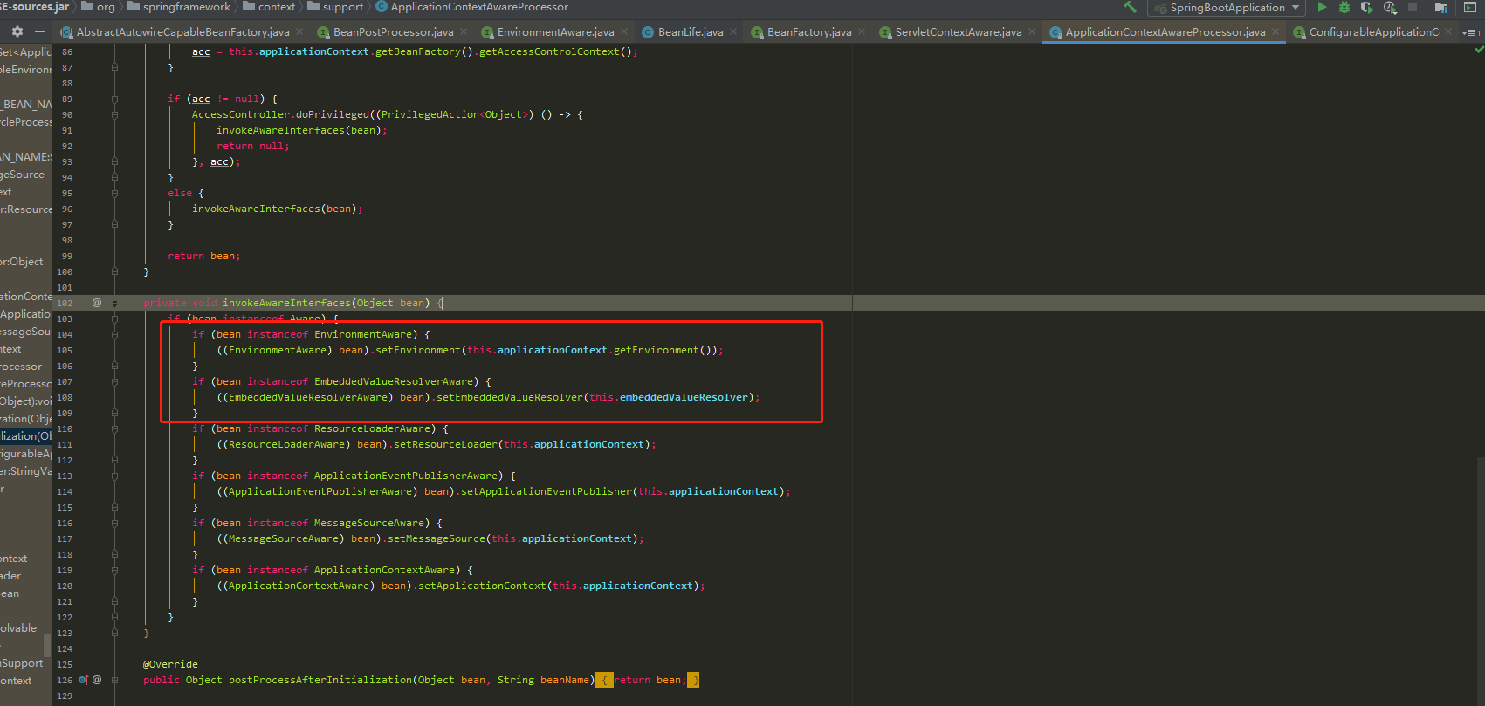Expand the folded opening brace after beanName
The height and width of the screenshot is (706, 1485).
[x=605, y=680]
